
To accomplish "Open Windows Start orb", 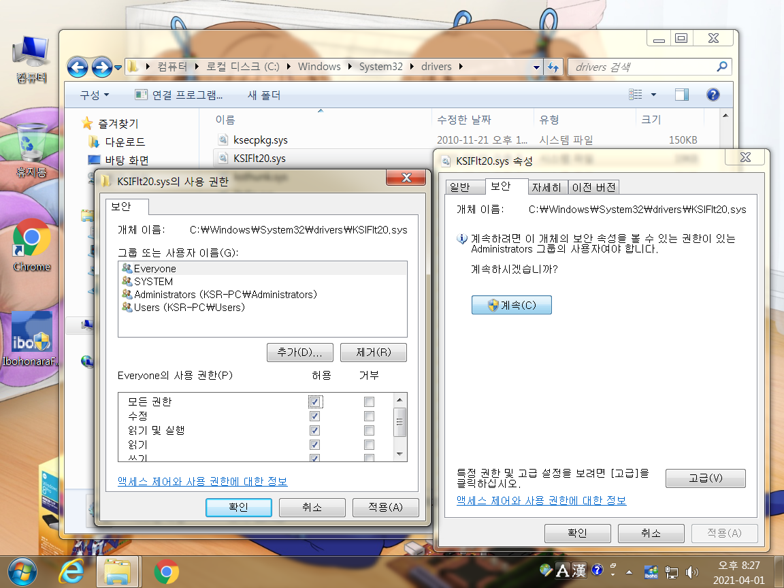I will (22, 572).
